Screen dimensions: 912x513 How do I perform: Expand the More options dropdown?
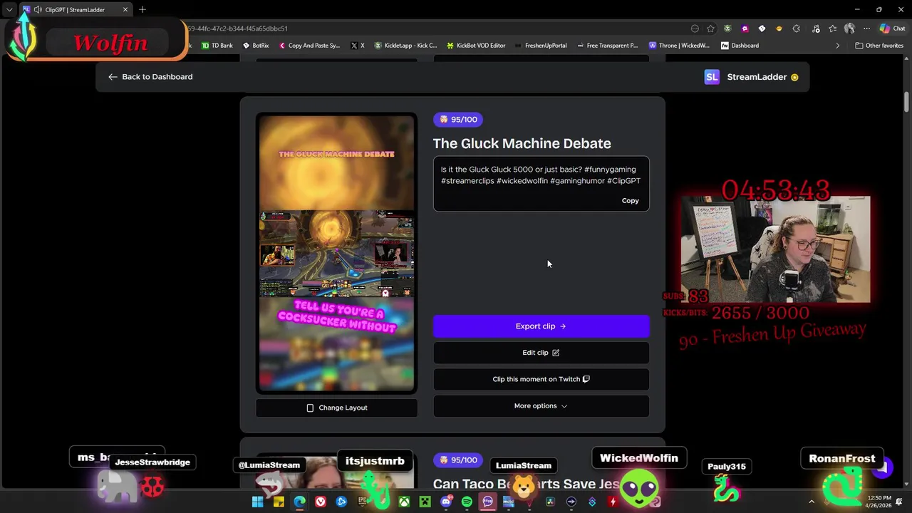click(x=541, y=406)
